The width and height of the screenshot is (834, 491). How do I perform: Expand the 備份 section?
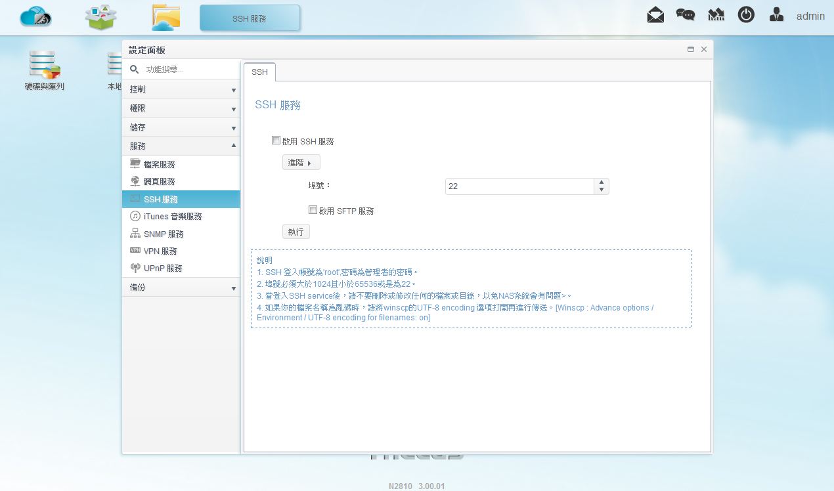(x=181, y=288)
